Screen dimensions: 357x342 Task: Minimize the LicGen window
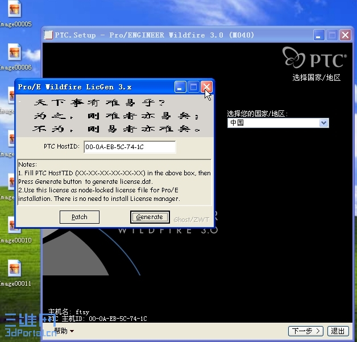point(180,87)
